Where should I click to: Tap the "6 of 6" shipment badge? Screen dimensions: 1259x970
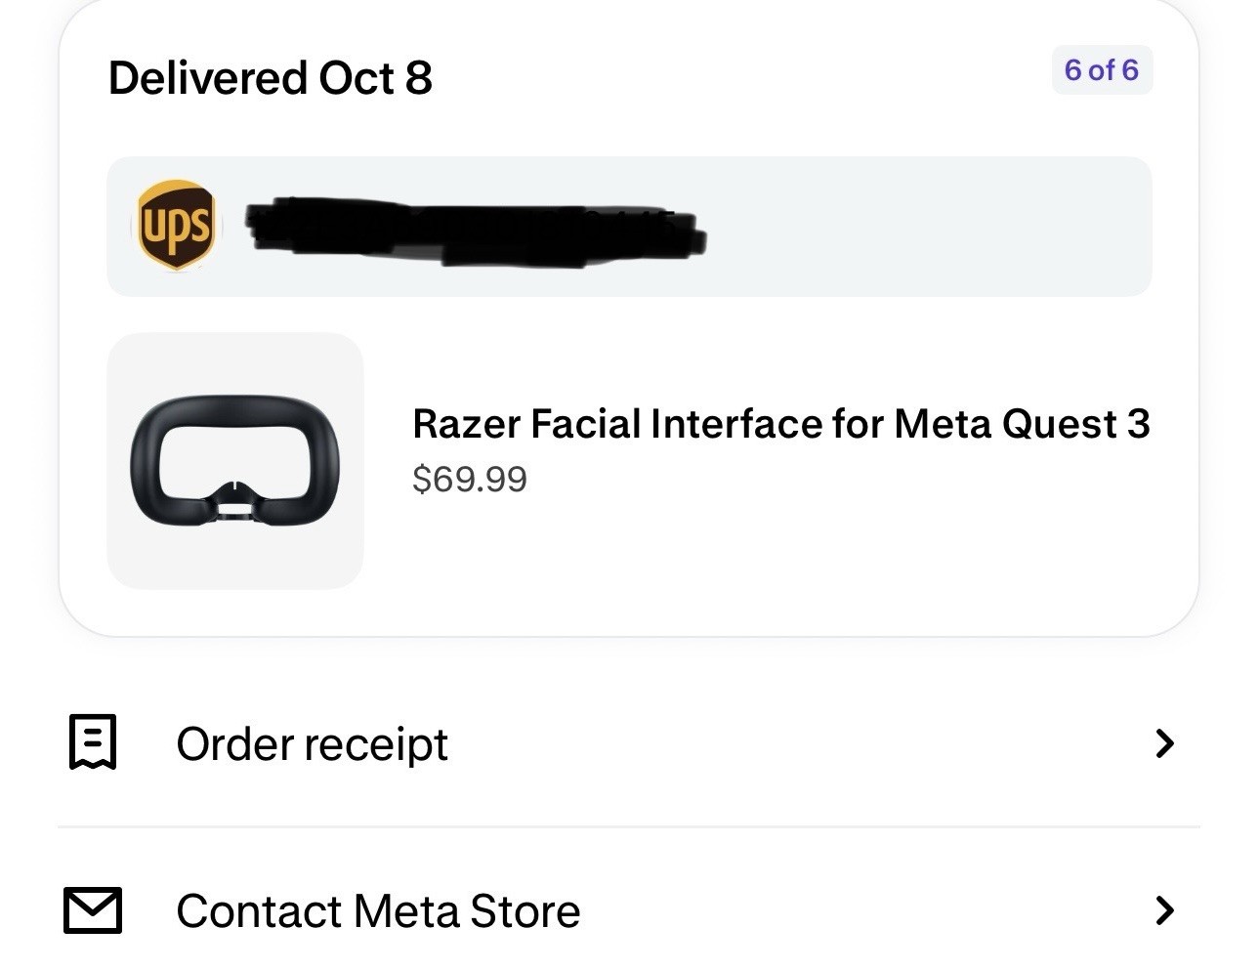click(1101, 70)
